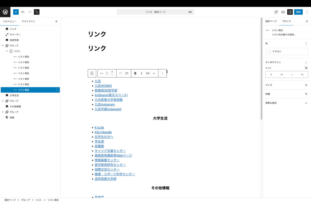Image resolution: width=311 pixels, height=202 pixels.
Task: Click the 保存 button
Action: (298, 12)
